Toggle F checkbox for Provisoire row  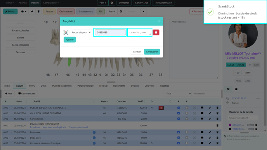(187, 132)
